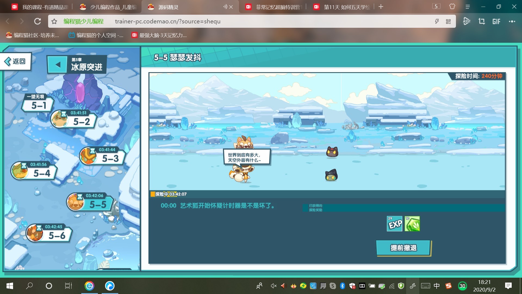Select level 5-5 on the ice map
Viewport: 522px width, 294px height.
[x=91, y=202]
